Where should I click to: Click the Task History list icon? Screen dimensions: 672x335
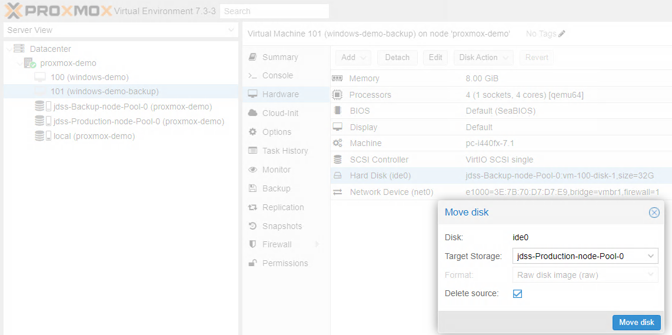pos(253,151)
